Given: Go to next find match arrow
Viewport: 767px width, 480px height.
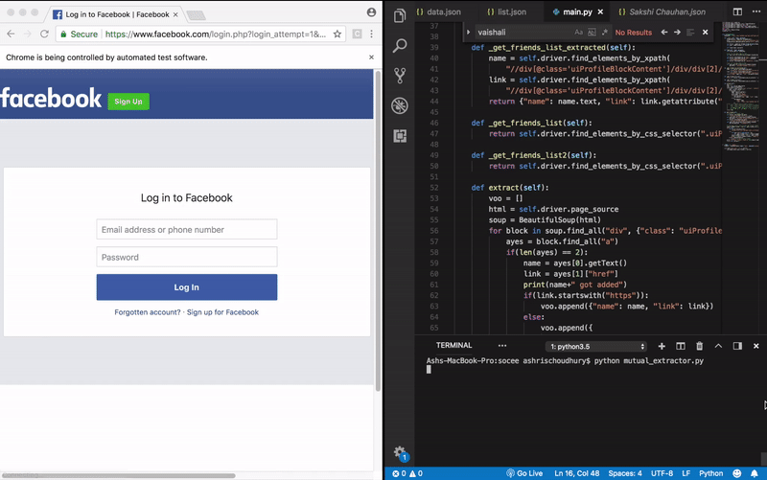Looking at the screenshot, I should coord(677,33).
